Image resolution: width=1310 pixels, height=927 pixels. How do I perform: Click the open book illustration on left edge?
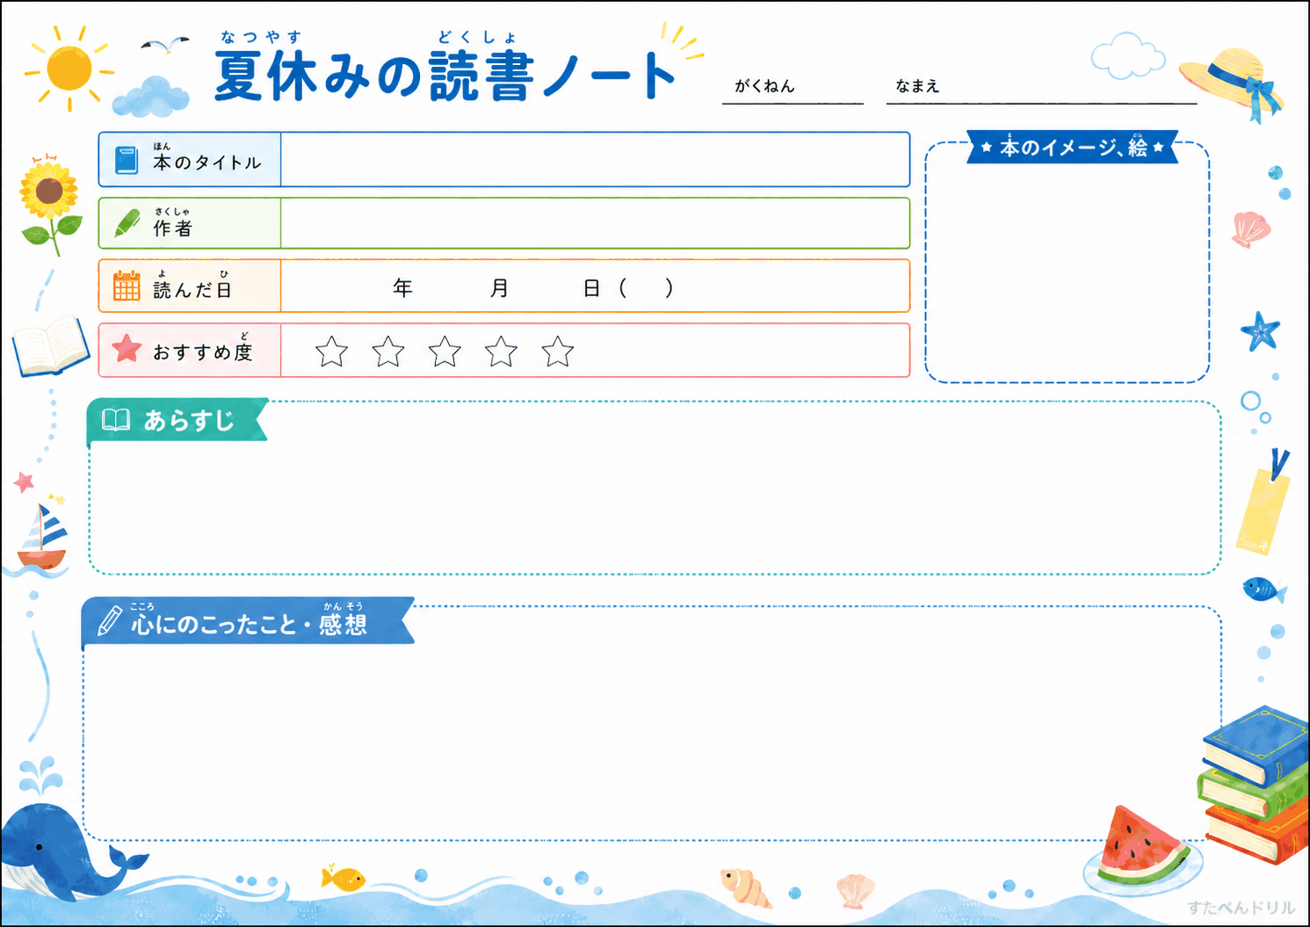50,346
